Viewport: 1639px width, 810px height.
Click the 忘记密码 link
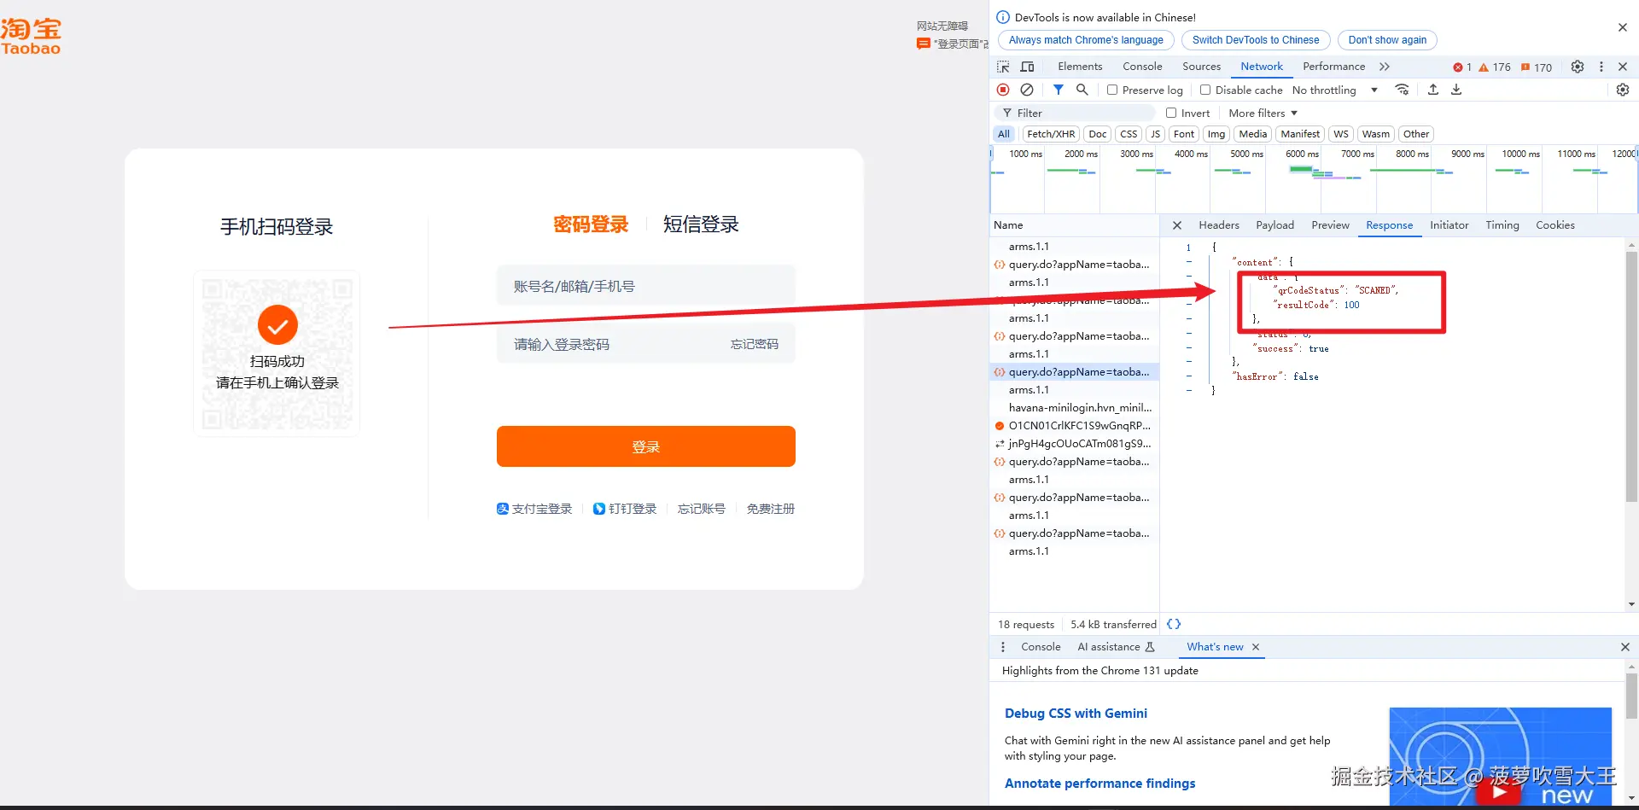[755, 344]
